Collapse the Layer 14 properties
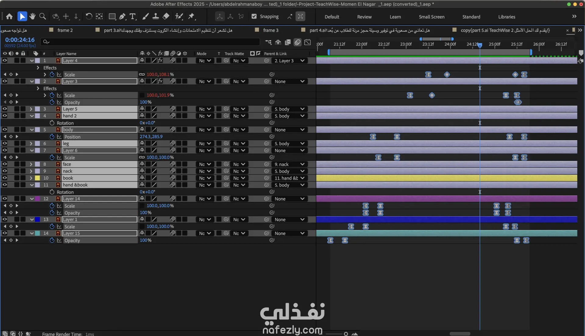 click(32, 199)
